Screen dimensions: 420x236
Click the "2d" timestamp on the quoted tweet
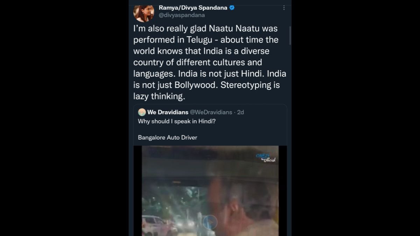pos(240,112)
